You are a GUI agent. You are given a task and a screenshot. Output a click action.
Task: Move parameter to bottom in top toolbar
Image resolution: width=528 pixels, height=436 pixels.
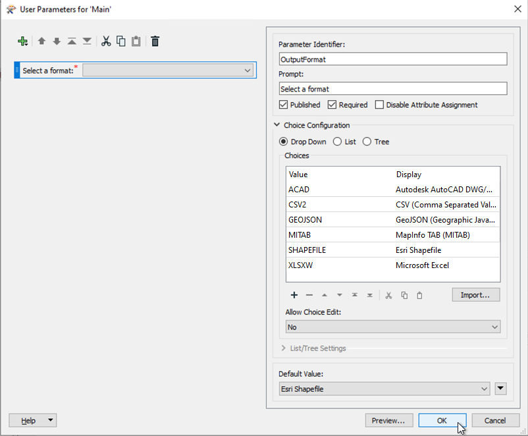(x=87, y=41)
